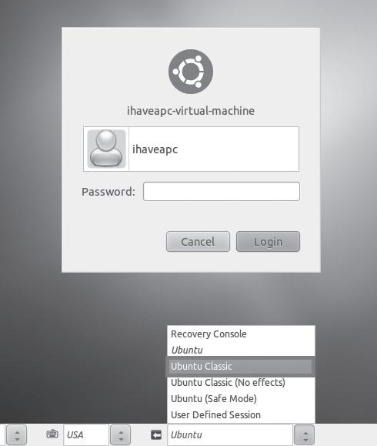377x446 pixels.
Task: Click the USA keyboard layout field
Action: pos(86,435)
